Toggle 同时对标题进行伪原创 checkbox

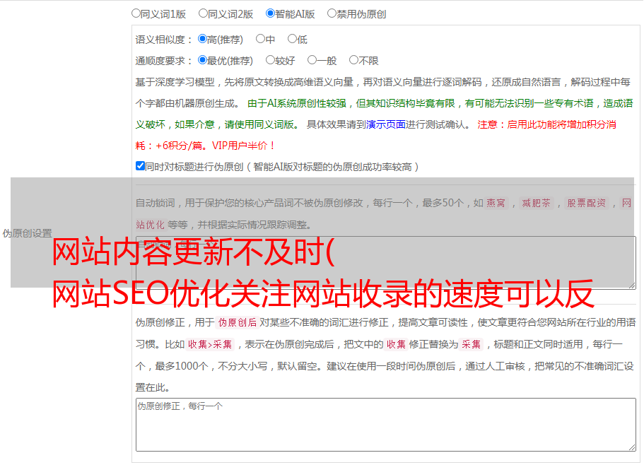point(140,166)
